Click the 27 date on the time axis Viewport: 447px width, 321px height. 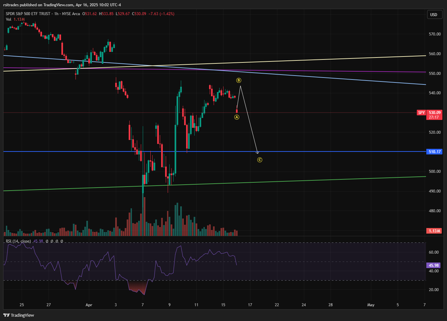click(x=49, y=305)
